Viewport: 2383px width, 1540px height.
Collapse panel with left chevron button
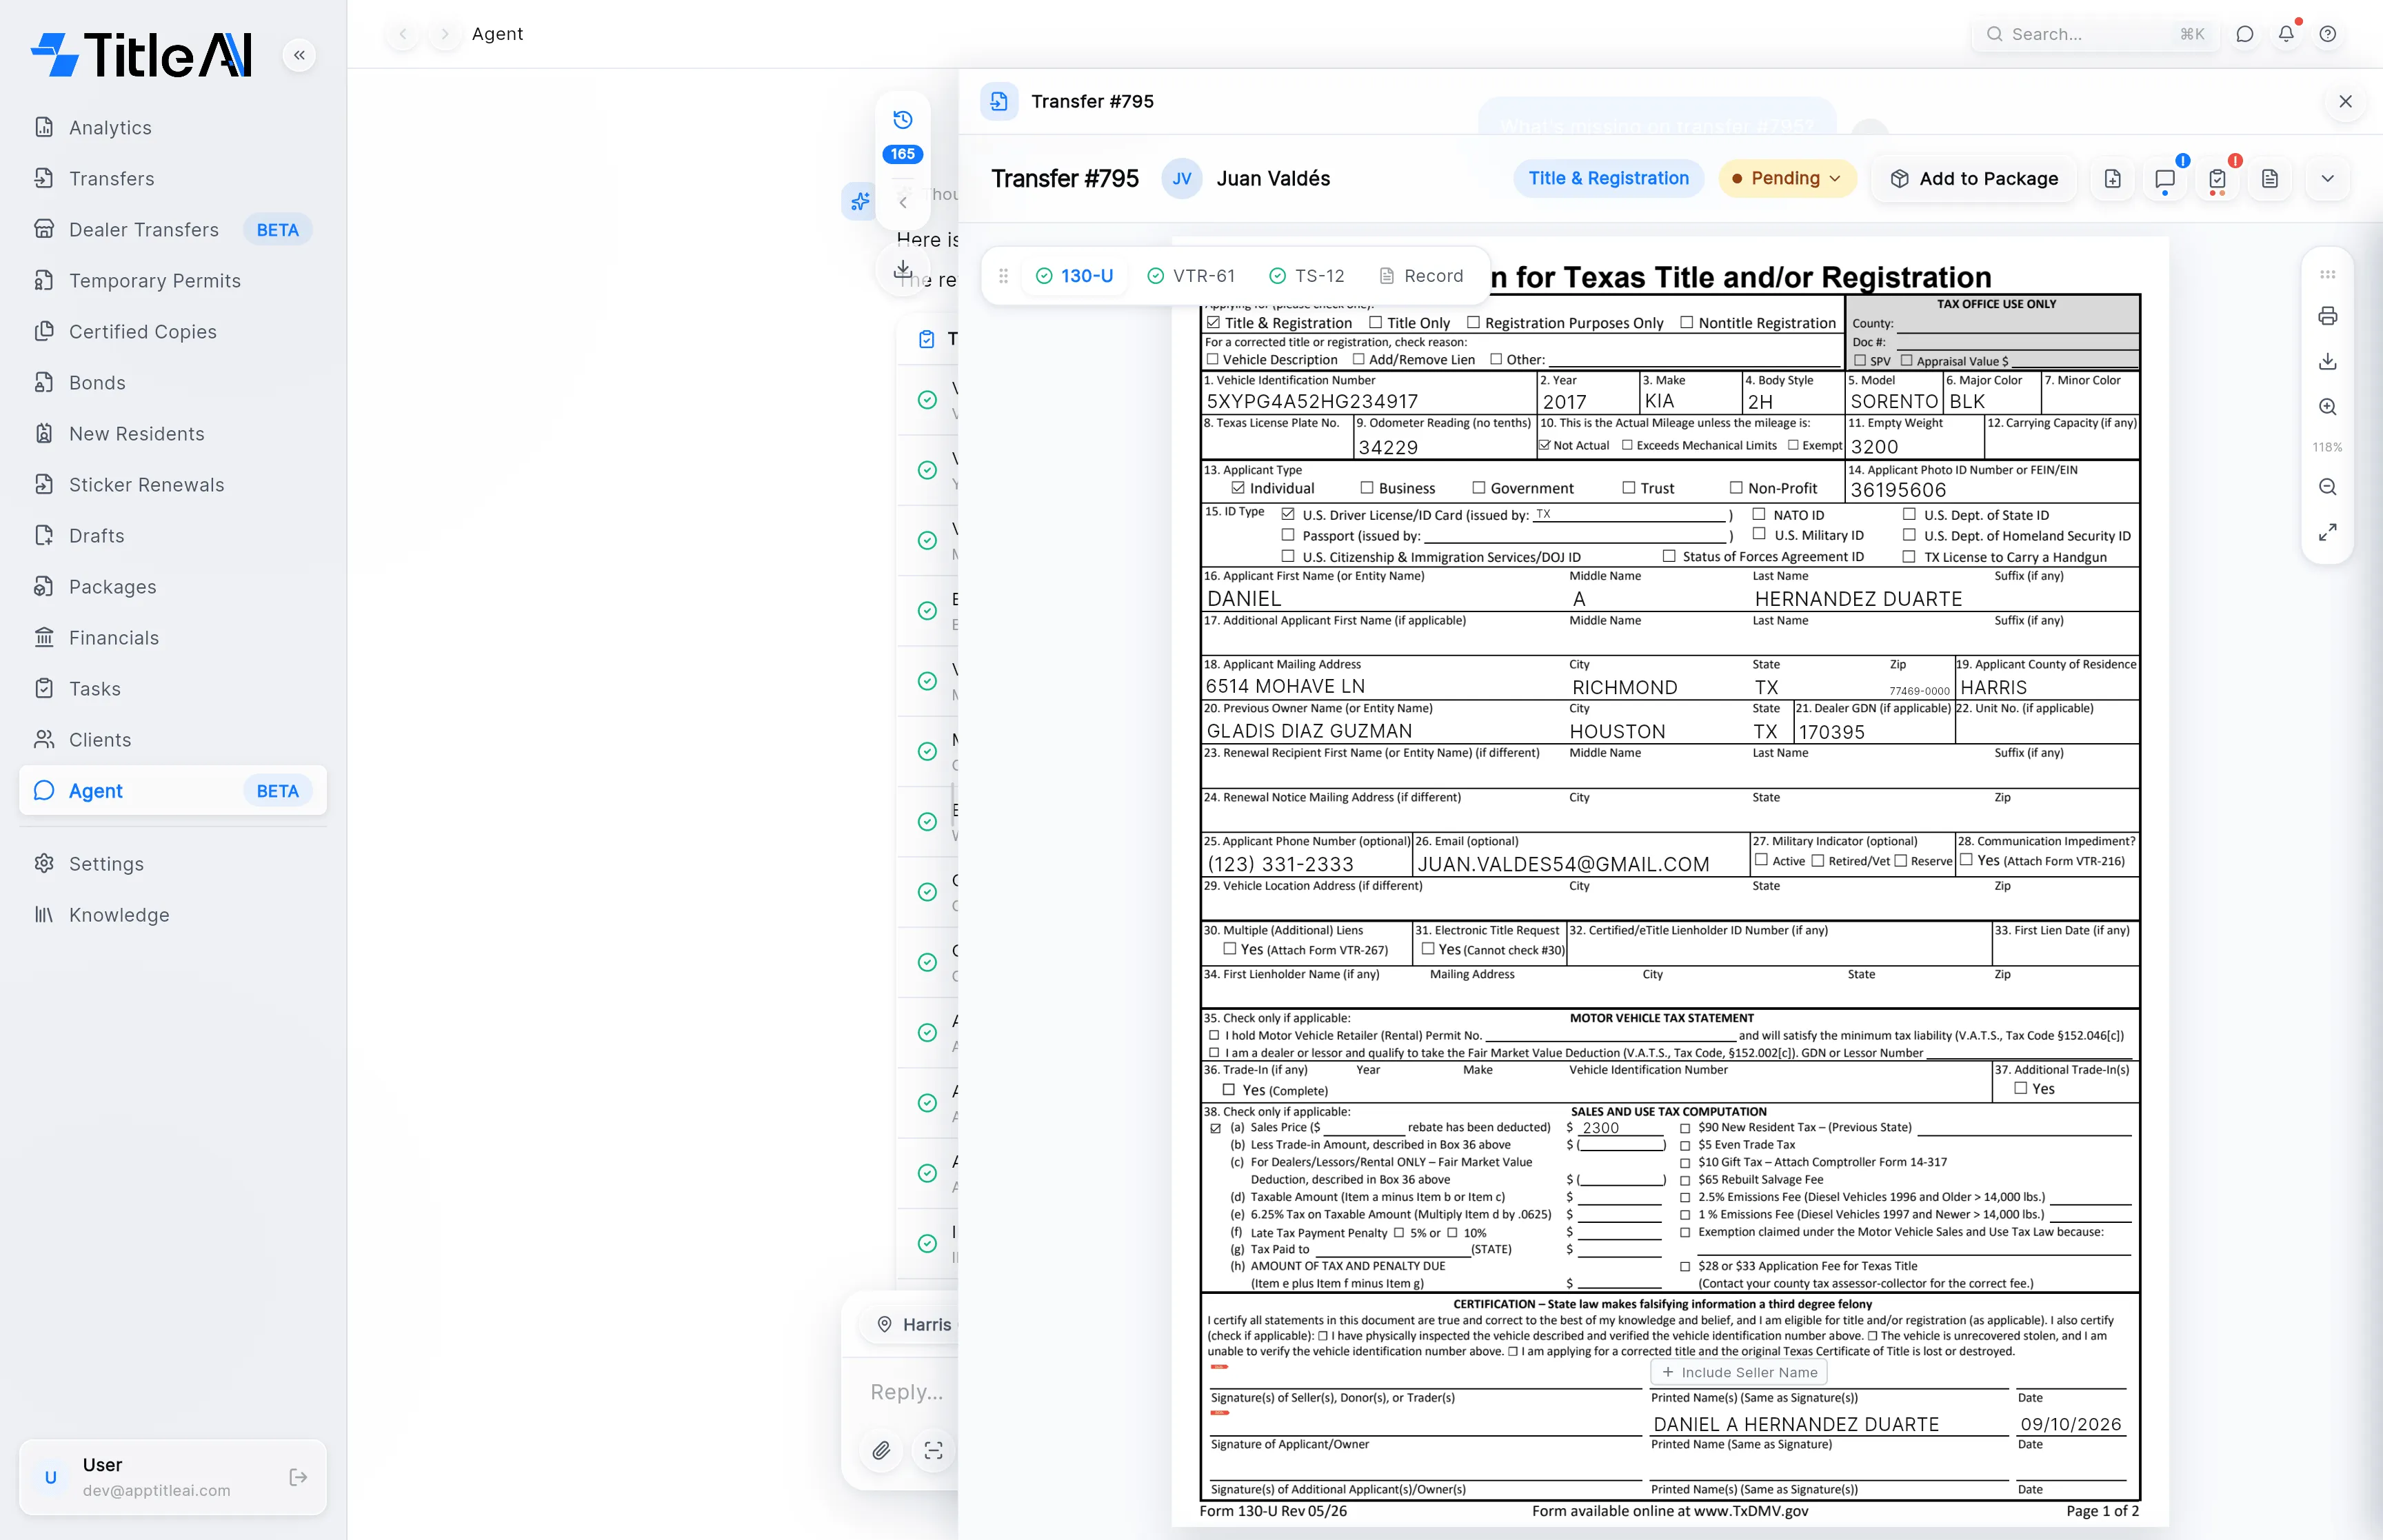pyautogui.click(x=903, y=202)
